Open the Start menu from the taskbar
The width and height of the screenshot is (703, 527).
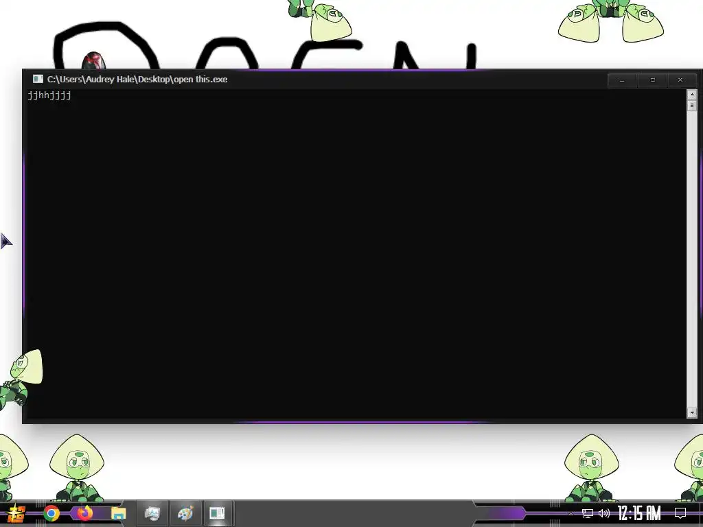tap(16, 513)
